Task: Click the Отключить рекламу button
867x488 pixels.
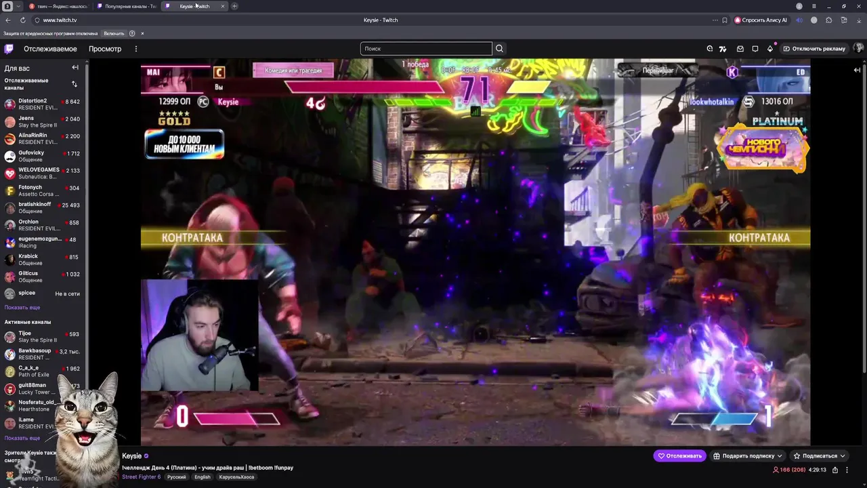Action: pos(814,49)
